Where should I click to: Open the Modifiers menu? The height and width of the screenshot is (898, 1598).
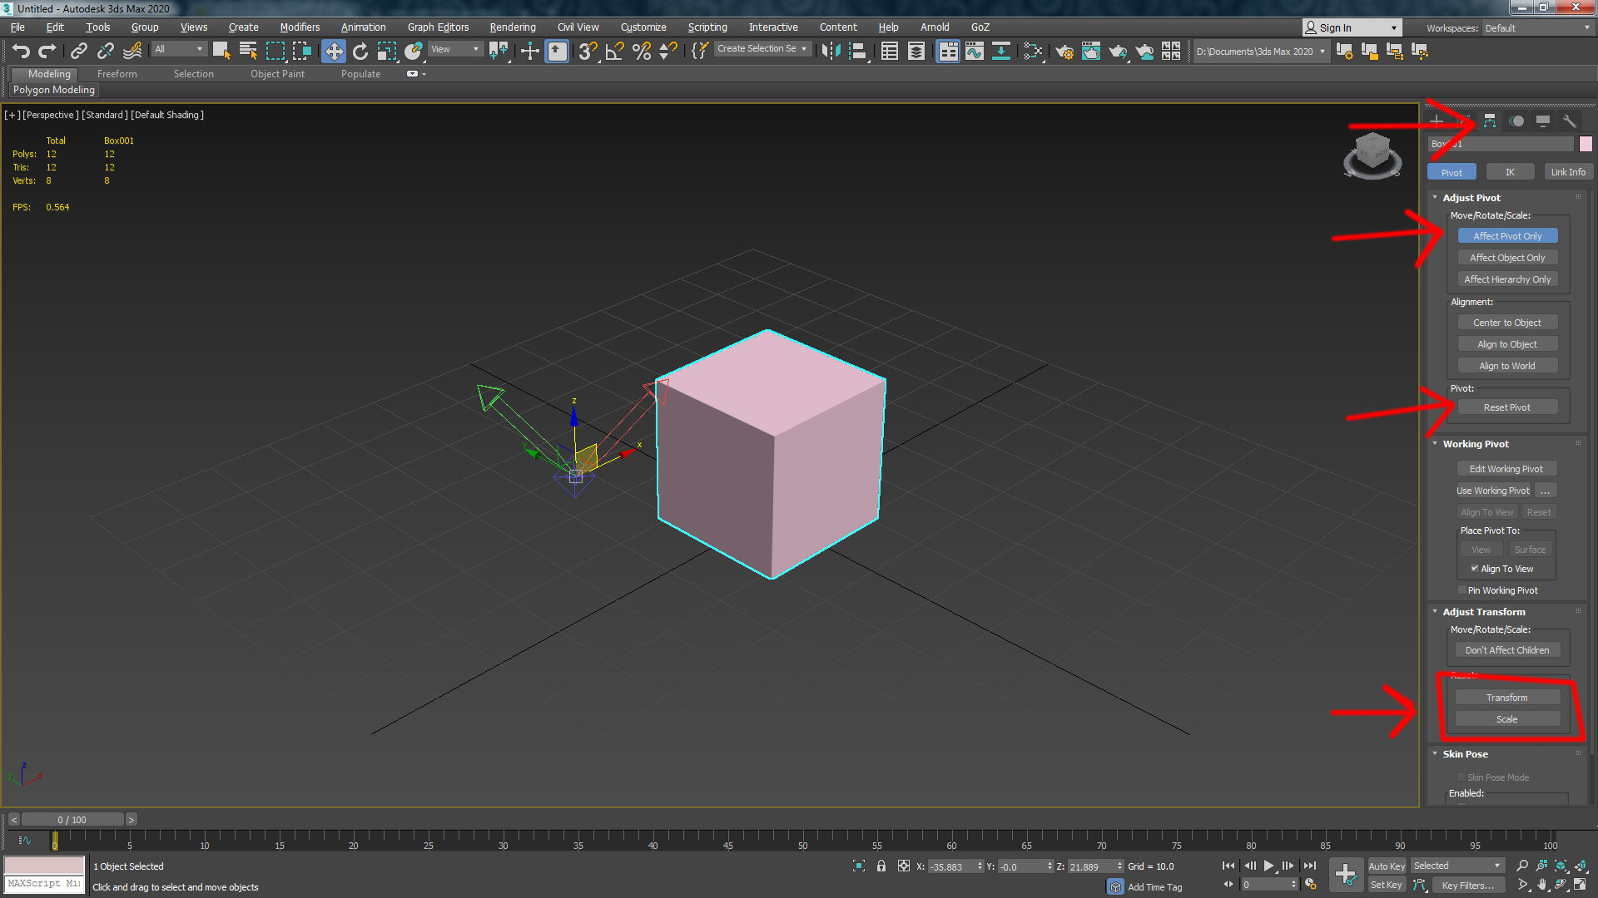click(300, 27)
